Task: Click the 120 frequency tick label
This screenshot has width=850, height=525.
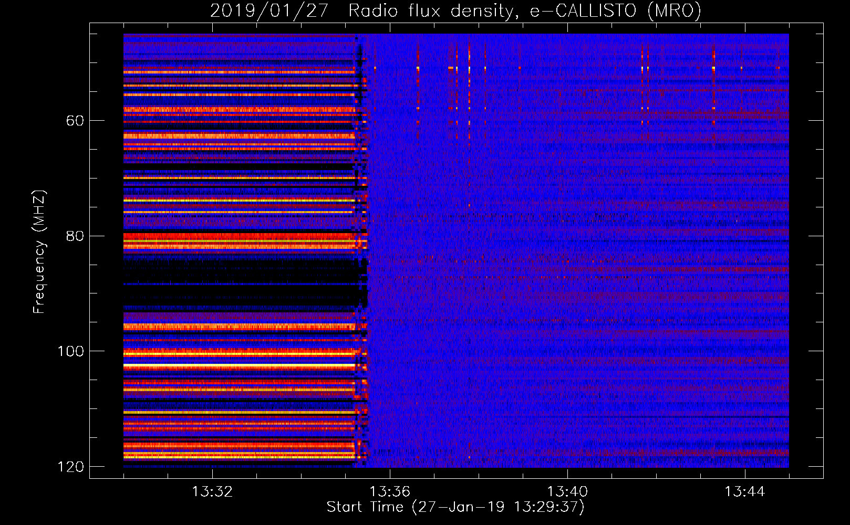Action: [x=70, y=467]
